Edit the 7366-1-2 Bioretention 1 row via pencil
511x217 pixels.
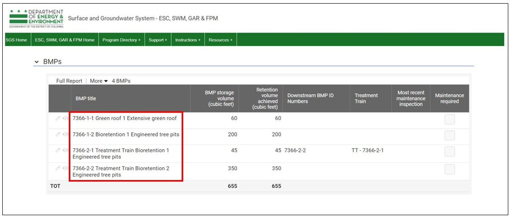[x=58, y=134]
